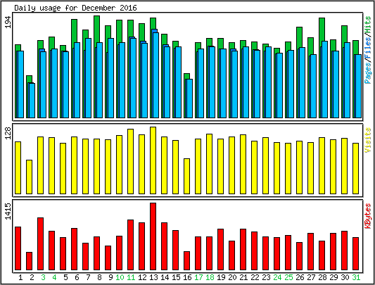Click day label '23' on the x-axis
Viewport: 375px width, 285px height.
[266, 277]
